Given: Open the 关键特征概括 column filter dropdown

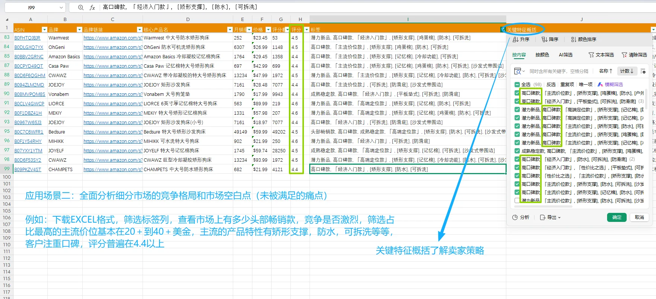Looking at the screenshot, I should pyautogui.click(x=653, y=30).
